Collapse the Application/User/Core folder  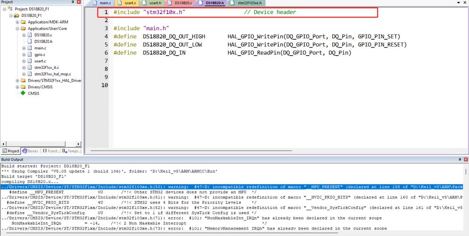tap(18, 29)
